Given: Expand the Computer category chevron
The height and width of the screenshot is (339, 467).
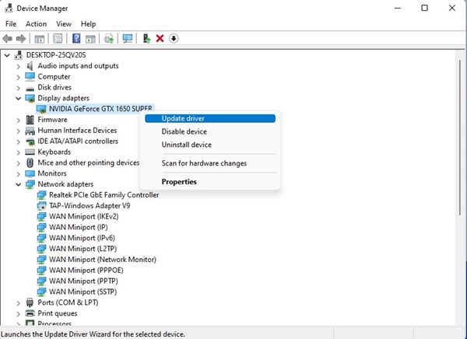Looking at the screenshot, I should 19,77.
